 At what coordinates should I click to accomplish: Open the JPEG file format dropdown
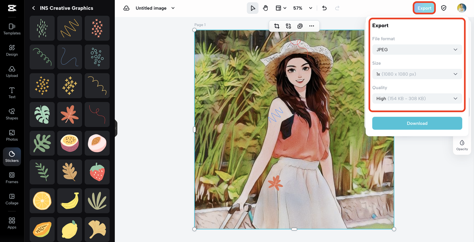(x=417, y=50)
